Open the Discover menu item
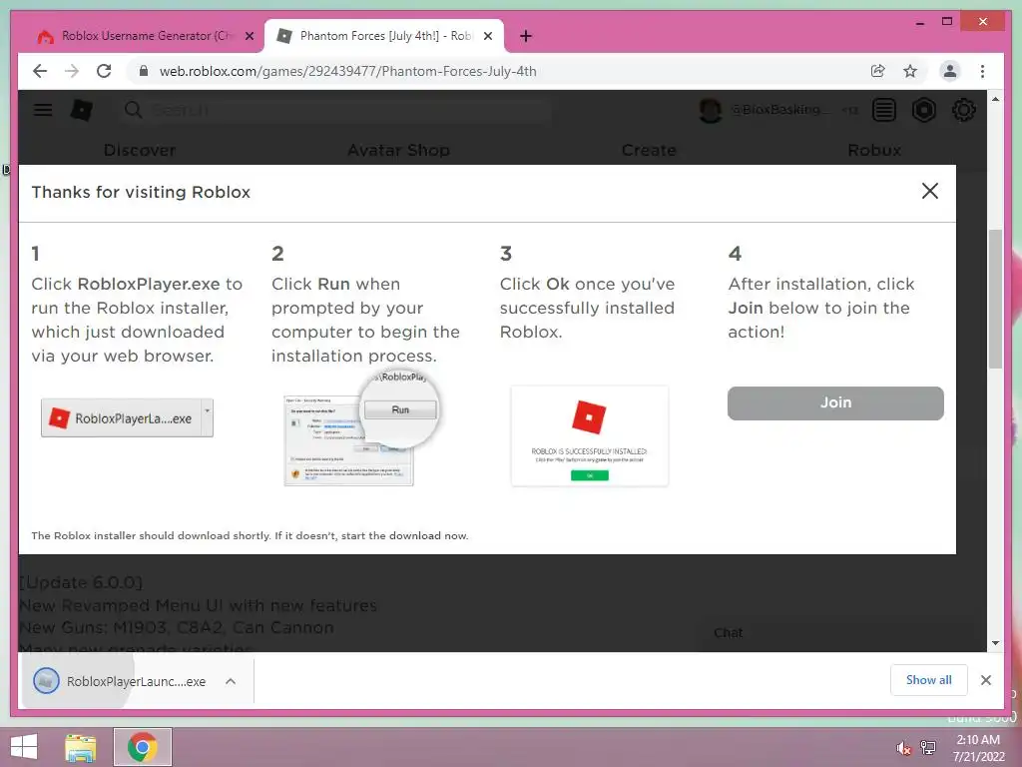The height and width of the screenshot is (767, 1022). point(140,150)
